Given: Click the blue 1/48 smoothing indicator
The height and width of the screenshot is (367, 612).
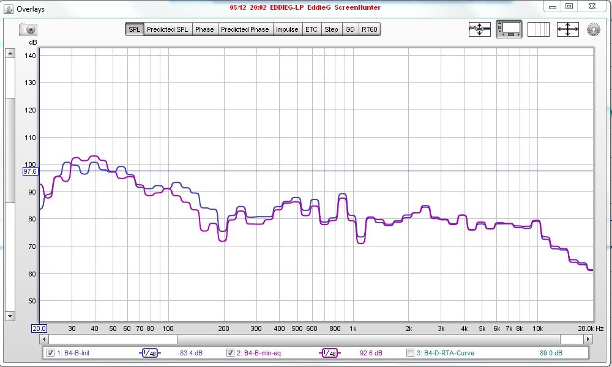Looking at the screenshot, I should point(149,353).
